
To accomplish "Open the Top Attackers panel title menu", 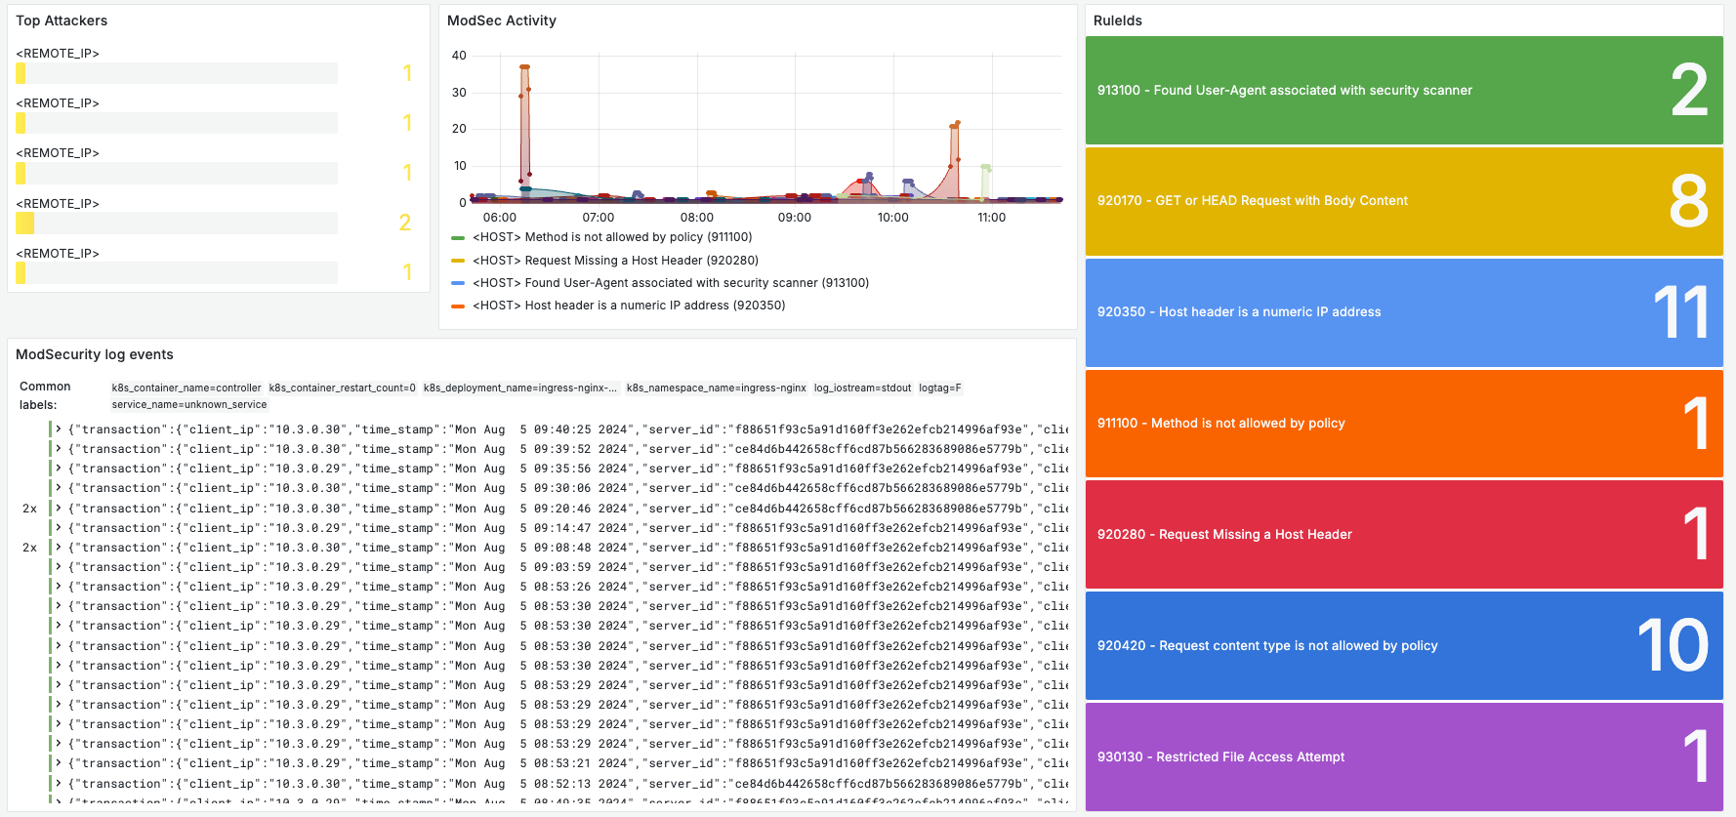I will [62, 20].
